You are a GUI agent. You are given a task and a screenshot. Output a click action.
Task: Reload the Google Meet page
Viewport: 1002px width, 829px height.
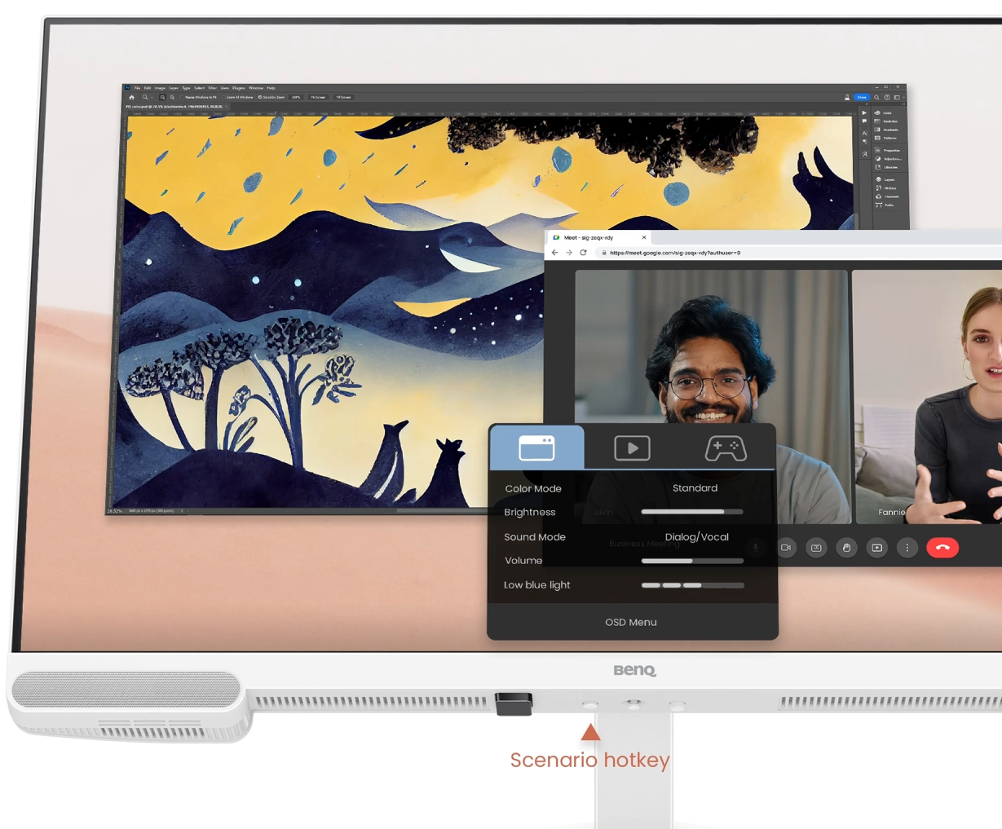tap(583, 253)
